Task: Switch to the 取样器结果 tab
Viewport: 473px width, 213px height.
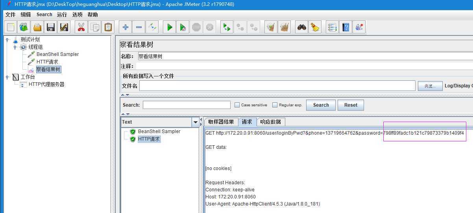Action: 221,122
